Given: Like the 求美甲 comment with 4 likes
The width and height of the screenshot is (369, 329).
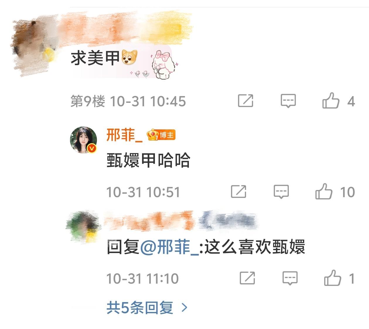Looking at the screenshot, I should click(331, 101).
